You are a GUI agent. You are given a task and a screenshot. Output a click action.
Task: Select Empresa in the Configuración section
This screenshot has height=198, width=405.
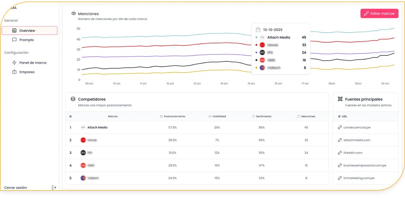pos(27,72)
